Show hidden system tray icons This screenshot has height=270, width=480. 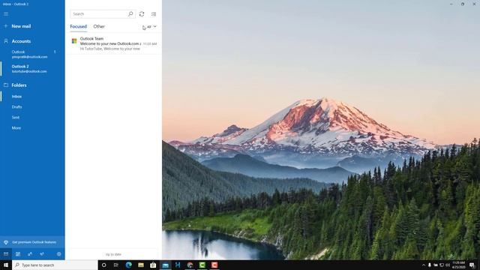424,265
